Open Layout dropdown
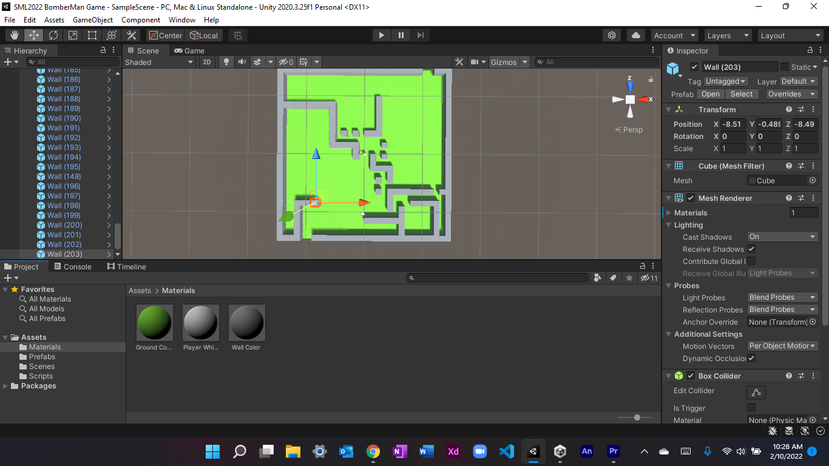This screenshot has width=829, height=466. [791, 35]
